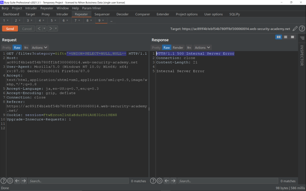Switch Response view to Render

(x=178, y=48)
